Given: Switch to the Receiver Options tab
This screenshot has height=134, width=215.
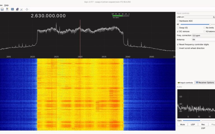Looking at the screenshot, I should point(205,83).
